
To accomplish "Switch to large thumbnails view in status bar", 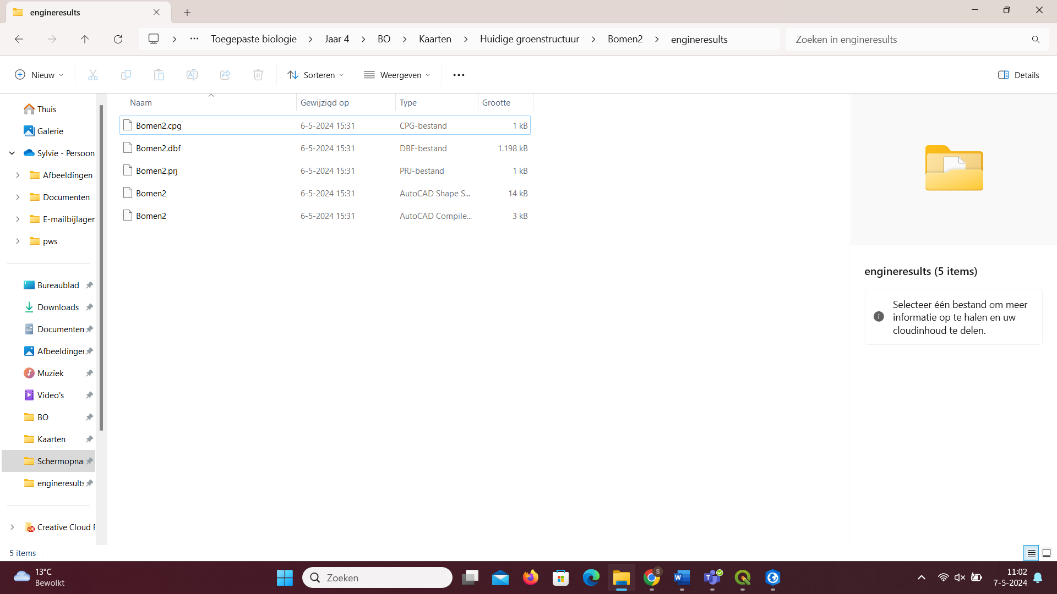I will (1047, 553).
